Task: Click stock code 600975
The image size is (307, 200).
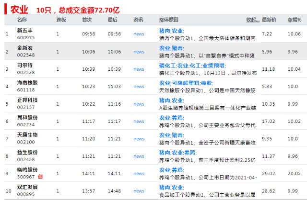Action: (x=26, y=37)
